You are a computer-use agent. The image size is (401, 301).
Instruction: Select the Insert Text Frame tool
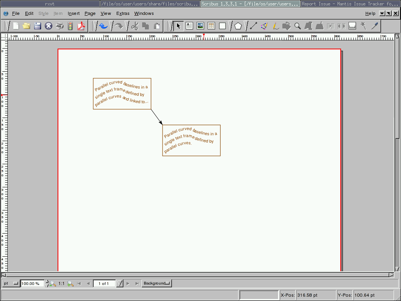click(189, 26)
